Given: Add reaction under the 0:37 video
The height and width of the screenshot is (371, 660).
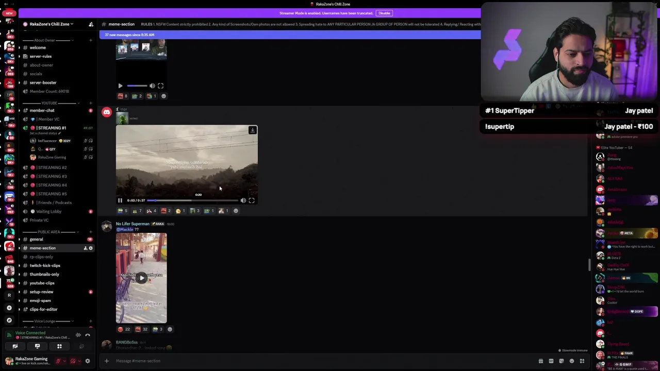Looking at the screenshot, I should 236,211.
